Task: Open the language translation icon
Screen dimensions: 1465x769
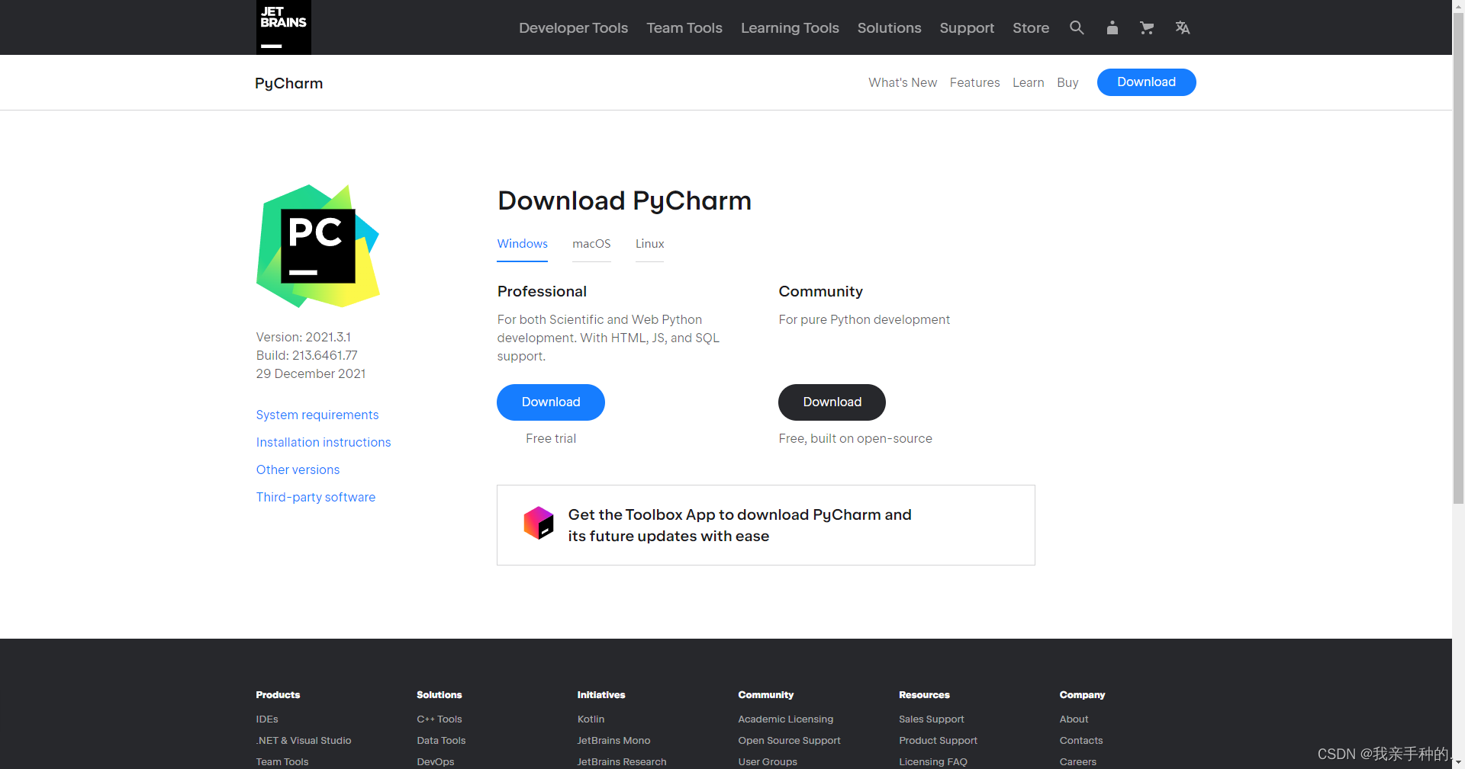Action: tap(1183, 27)
